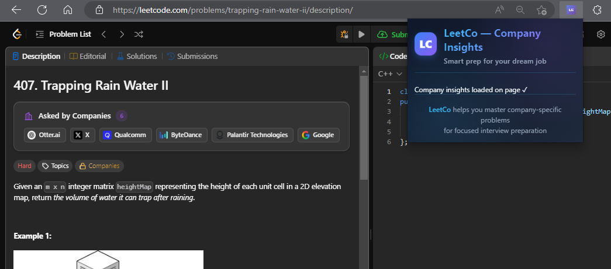Click the LC logo in LeetCo popup
Image resolution: width=611 pixels, height=269 pixels.
click(x=426, y=44)
